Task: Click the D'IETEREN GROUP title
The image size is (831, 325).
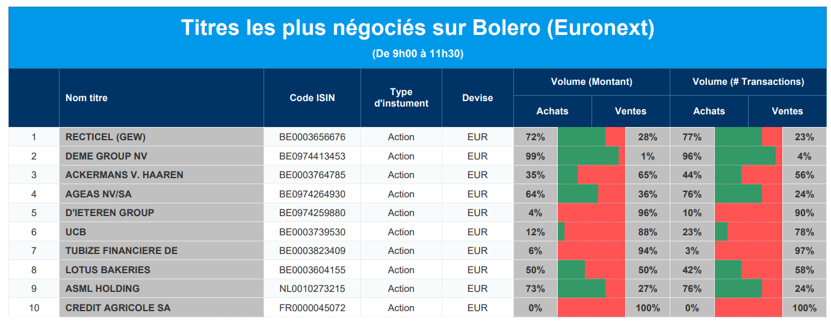Action: [x=110, y=213]
